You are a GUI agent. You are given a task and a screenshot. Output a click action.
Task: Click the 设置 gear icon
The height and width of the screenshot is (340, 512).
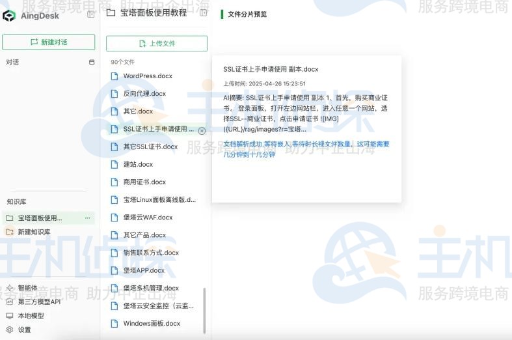coord(10,330)
